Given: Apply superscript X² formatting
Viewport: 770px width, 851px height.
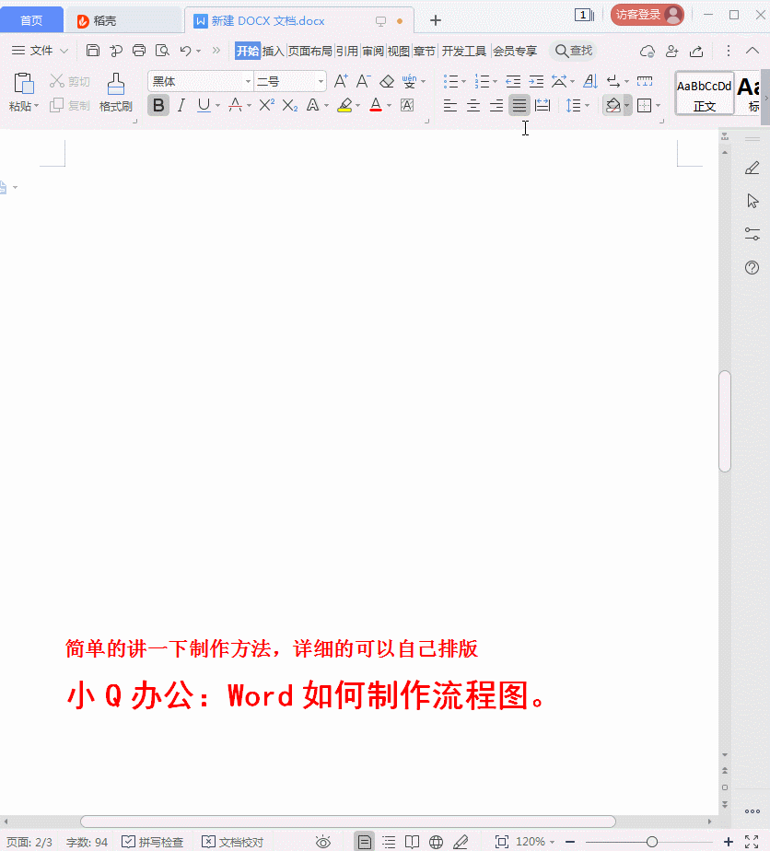Looking at the screenshot, I should pyautogui.click(x=266, y=105).
